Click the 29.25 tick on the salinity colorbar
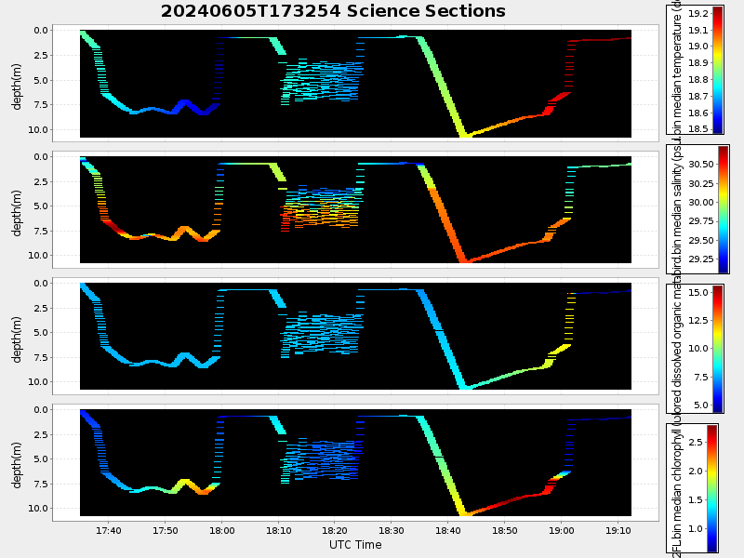 coord(701,259)
